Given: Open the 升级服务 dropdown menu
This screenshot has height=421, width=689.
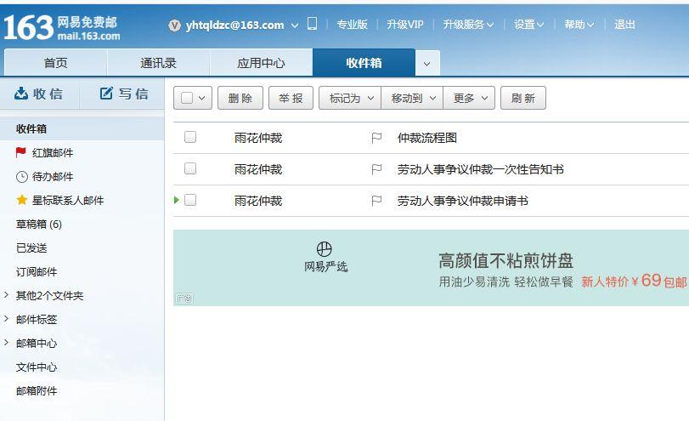Looking at the screenshot, I should pos(468,25).
